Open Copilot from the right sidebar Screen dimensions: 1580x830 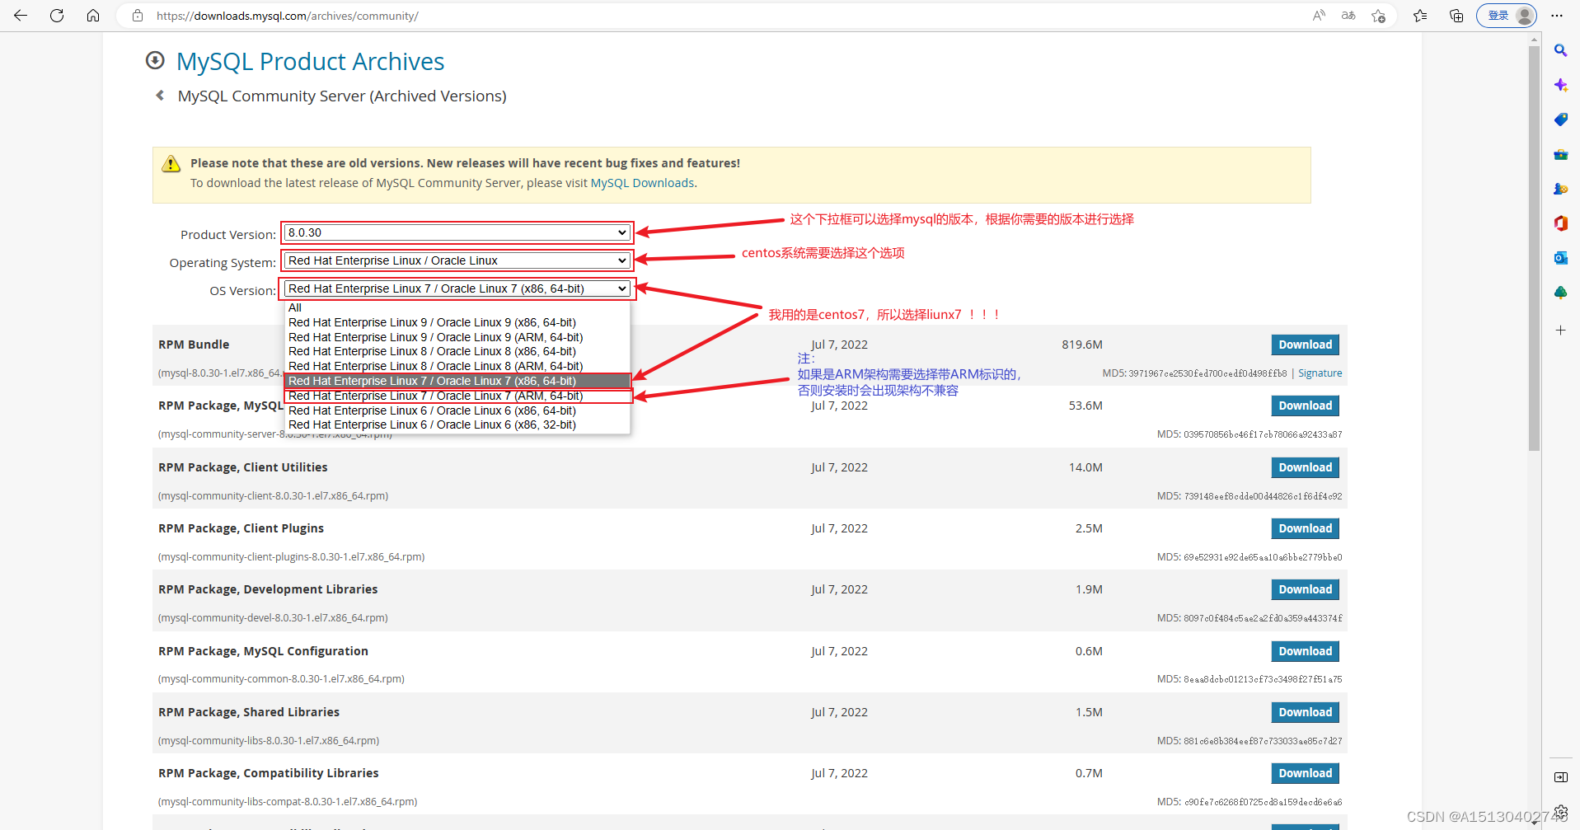click(1560, 84)
